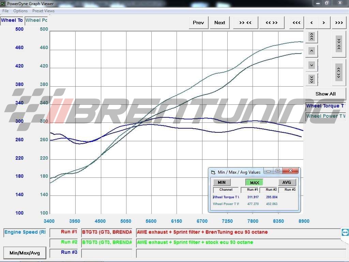Click the Next button

(x=220, y=23)
